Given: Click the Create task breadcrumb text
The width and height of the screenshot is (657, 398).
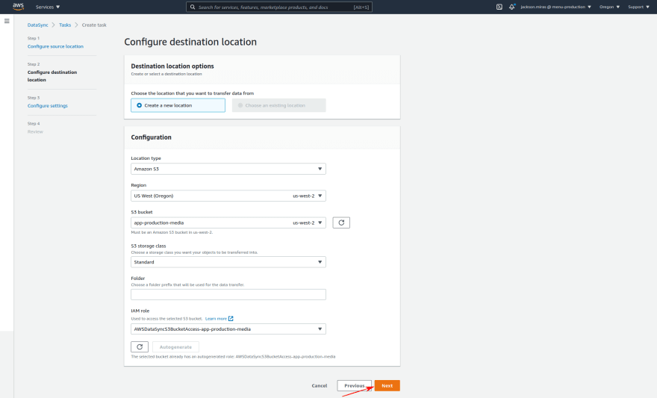Looking at the screenshot, I should tap(94, 25).
